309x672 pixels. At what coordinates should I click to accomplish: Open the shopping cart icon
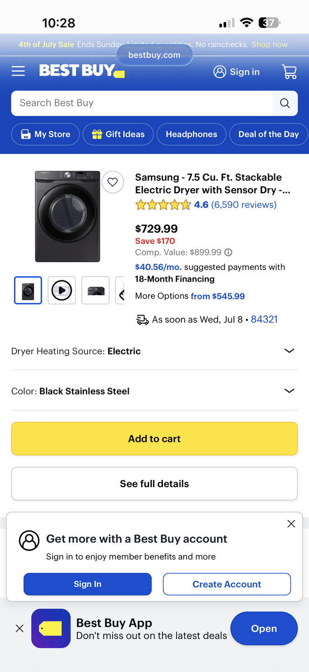coord(289,72)
